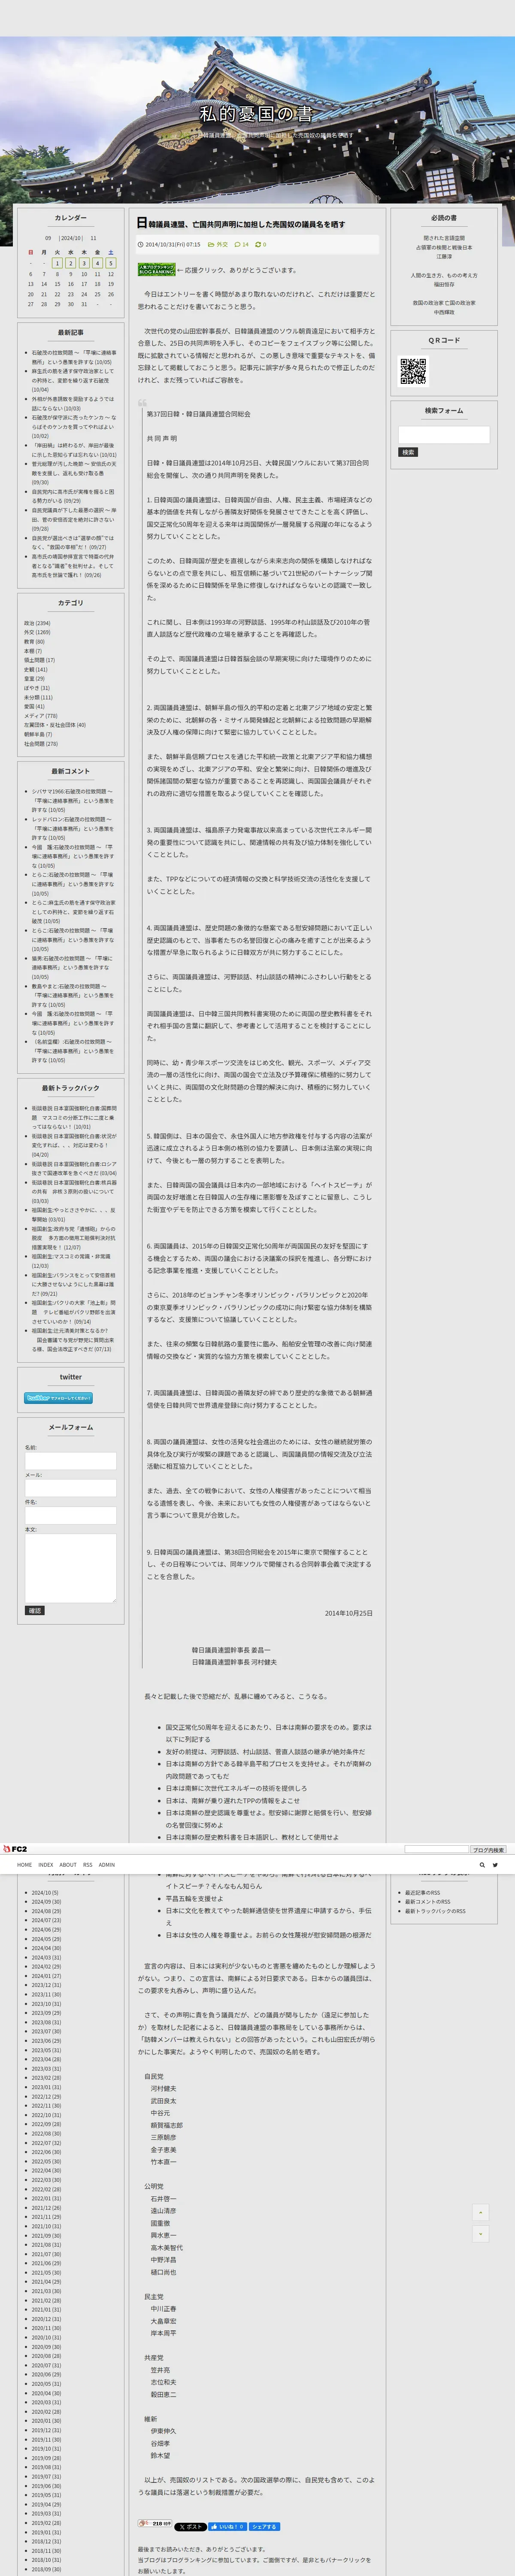Click the ブログ内検索 button in FC2 bar
The image size is (515, 2576).
pos(488,1849)
